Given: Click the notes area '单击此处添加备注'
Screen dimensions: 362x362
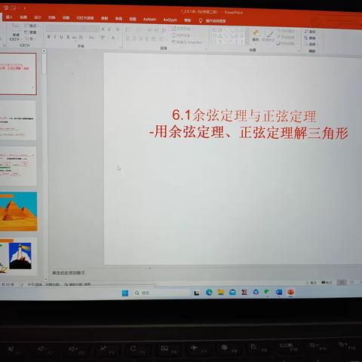Looking at the screenshot, I should click(69, 273).
